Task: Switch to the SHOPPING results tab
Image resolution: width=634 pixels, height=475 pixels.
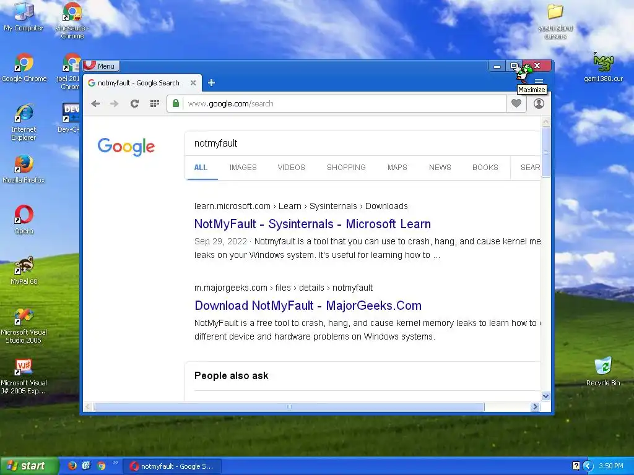Action: click(346, 167)
